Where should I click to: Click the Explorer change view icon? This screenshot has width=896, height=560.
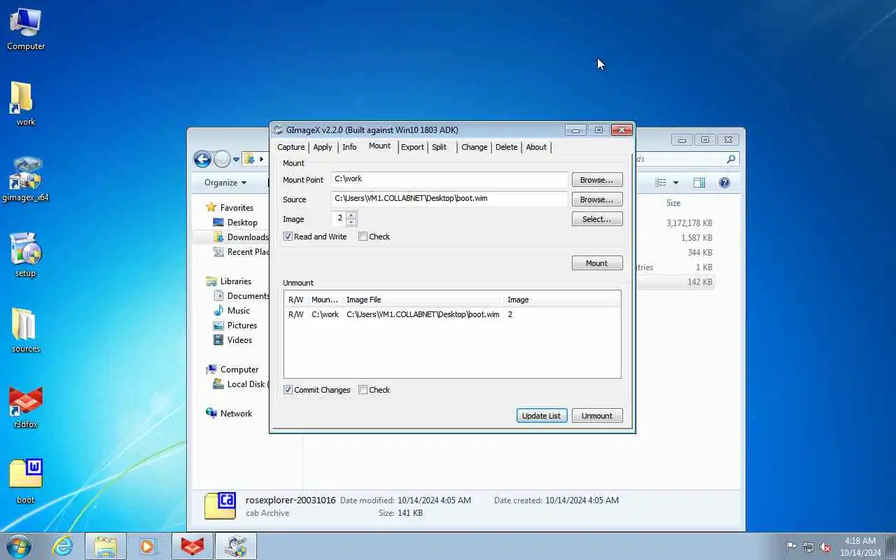[x=661, y=183]
